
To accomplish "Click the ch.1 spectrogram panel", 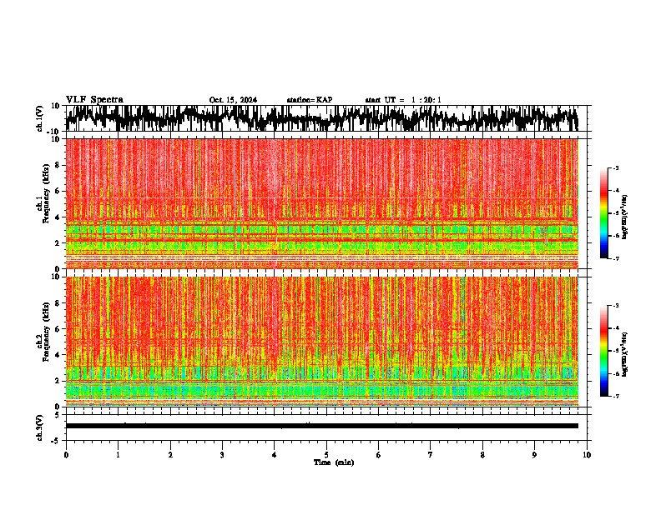I will (322, 203).
